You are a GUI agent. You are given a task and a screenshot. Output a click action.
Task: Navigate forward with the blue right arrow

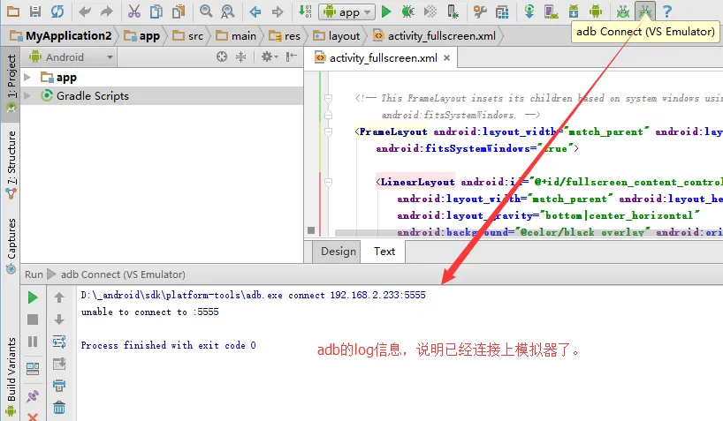278,11
